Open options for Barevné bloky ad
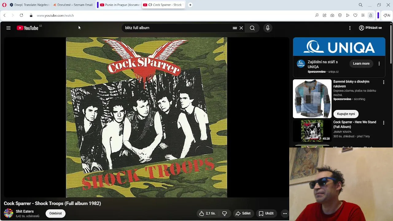 pyautogui.click(x=383, y=82)
